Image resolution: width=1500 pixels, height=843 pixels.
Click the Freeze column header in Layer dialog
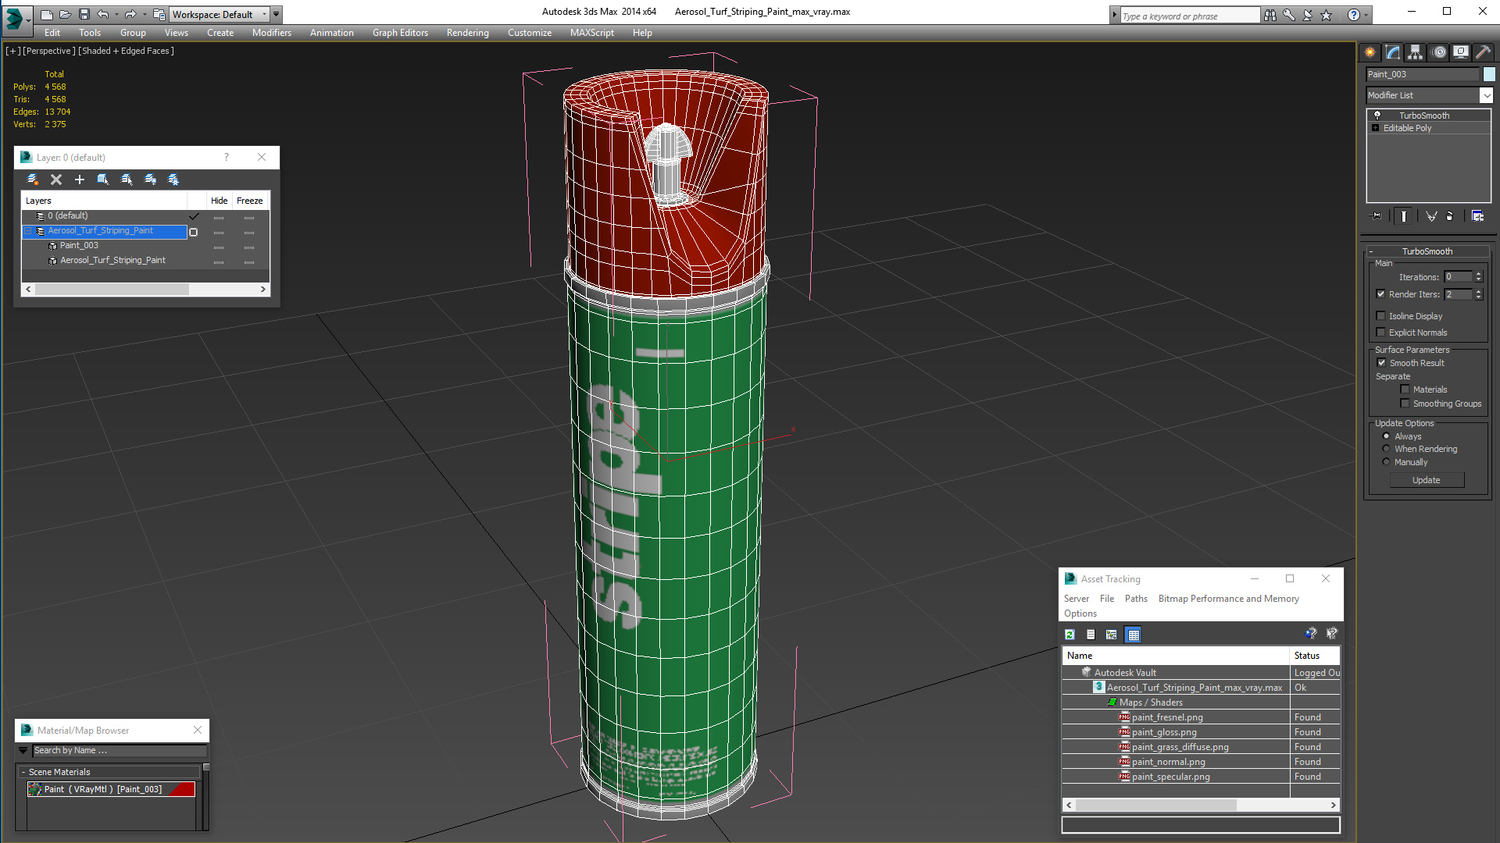pos(250,201)
